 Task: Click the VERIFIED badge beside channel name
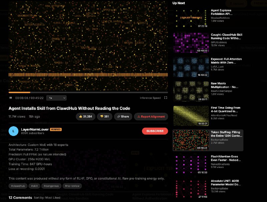click(x=56, y=129)
